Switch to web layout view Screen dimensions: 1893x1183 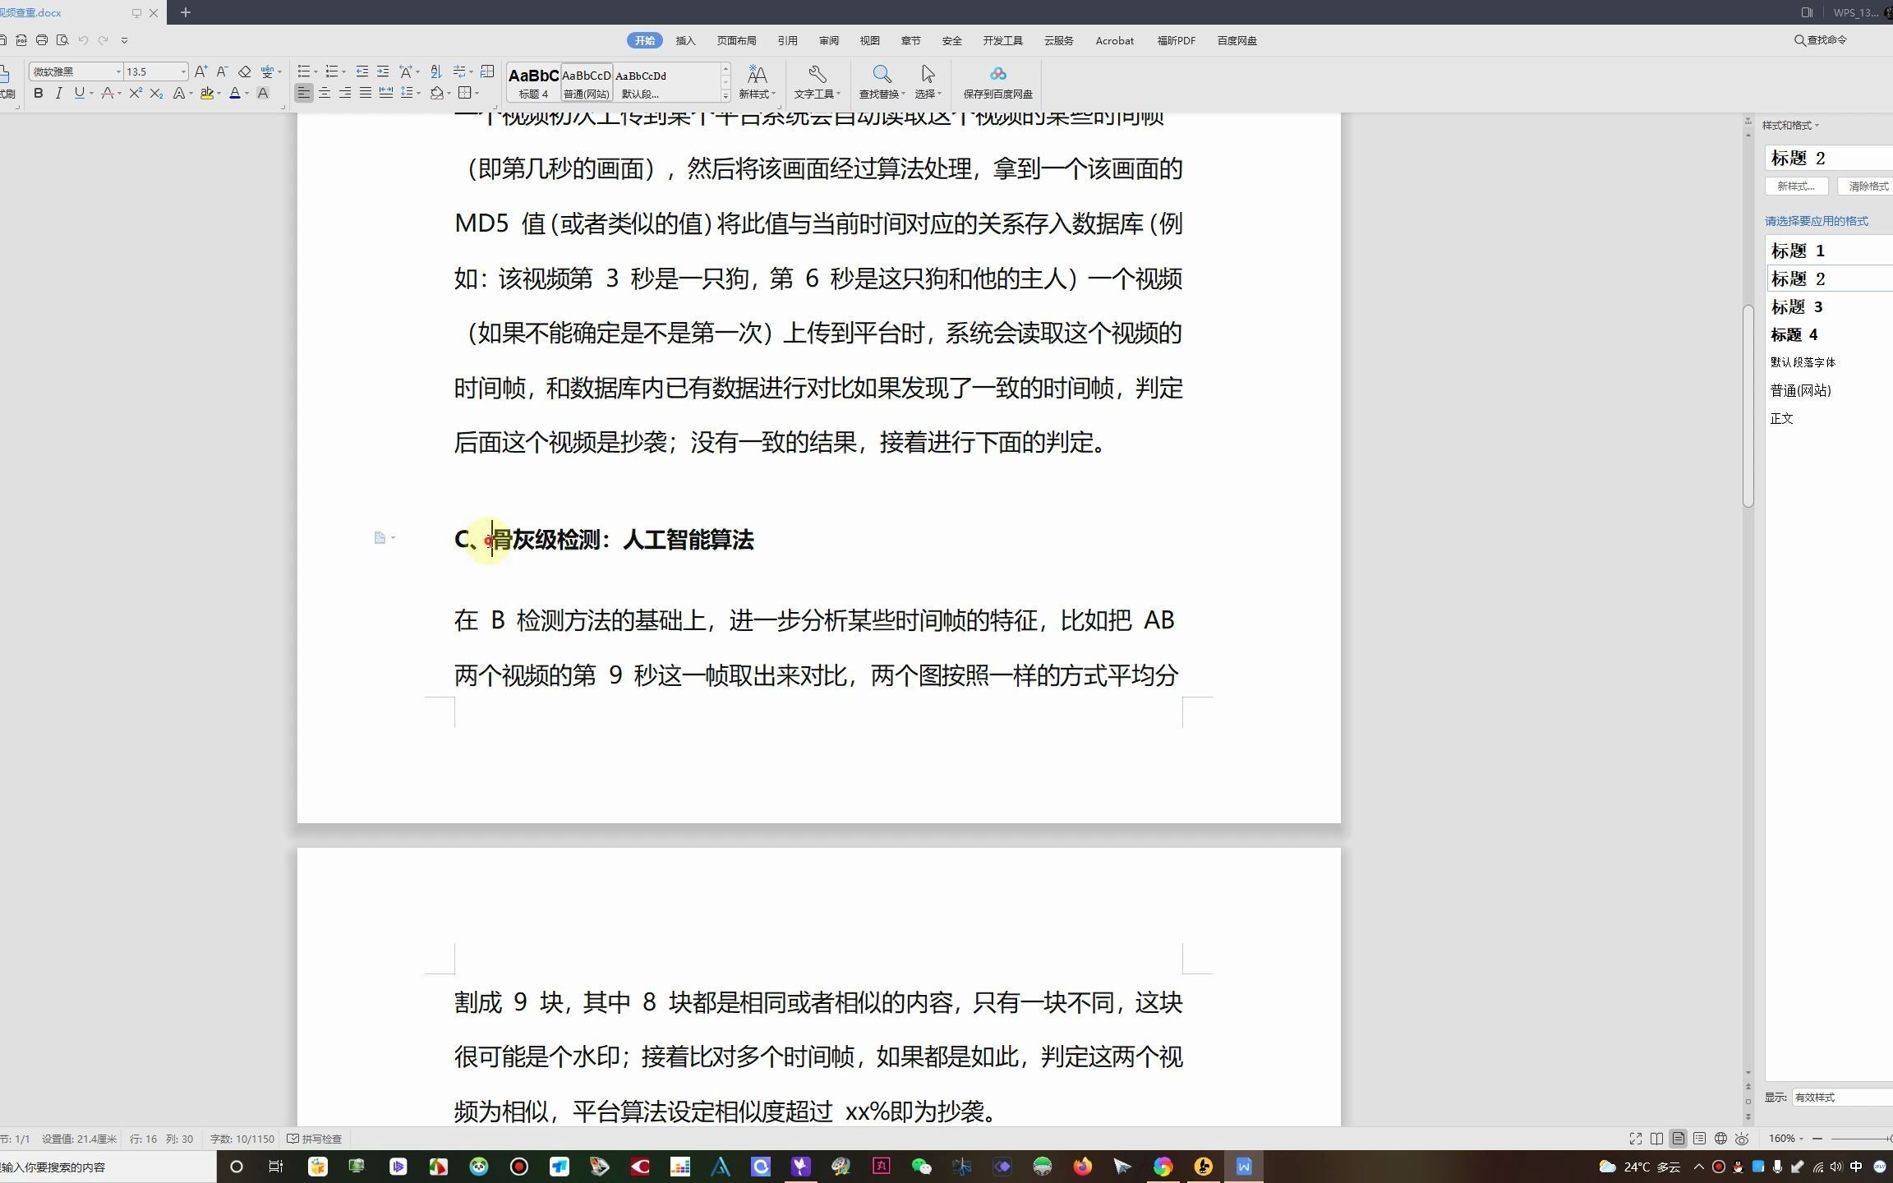1720,1139
